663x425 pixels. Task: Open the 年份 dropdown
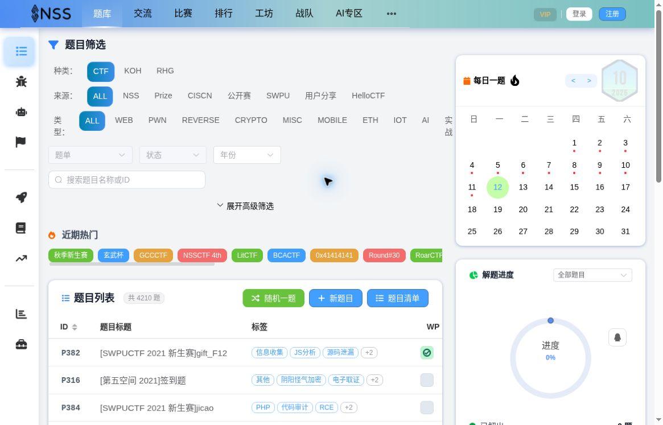tap(247, 155)
